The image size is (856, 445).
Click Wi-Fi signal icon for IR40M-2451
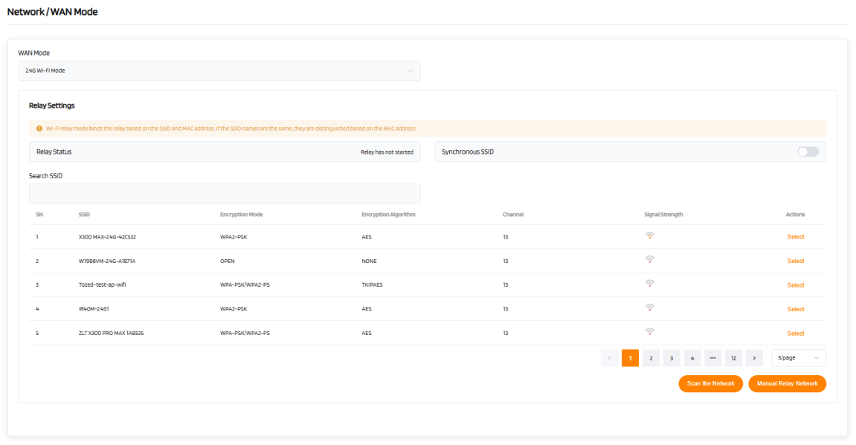click(x=649, y=308)
